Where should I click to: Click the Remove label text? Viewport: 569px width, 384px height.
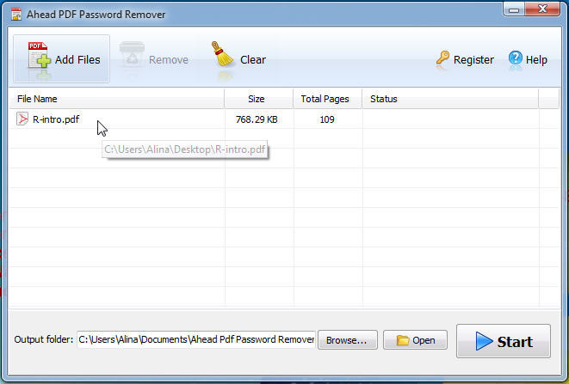coord(169,59)
